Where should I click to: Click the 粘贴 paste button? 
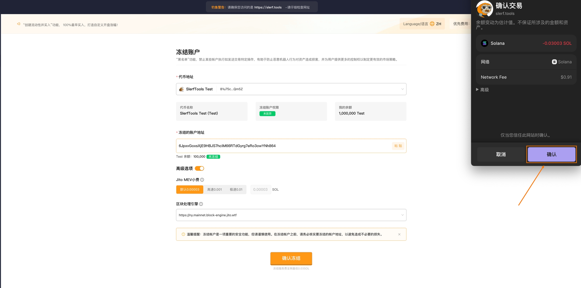click(398, 146)
